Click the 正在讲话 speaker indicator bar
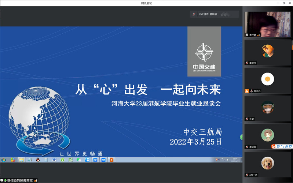Viewport: 293px width, 183px height. 215,14
